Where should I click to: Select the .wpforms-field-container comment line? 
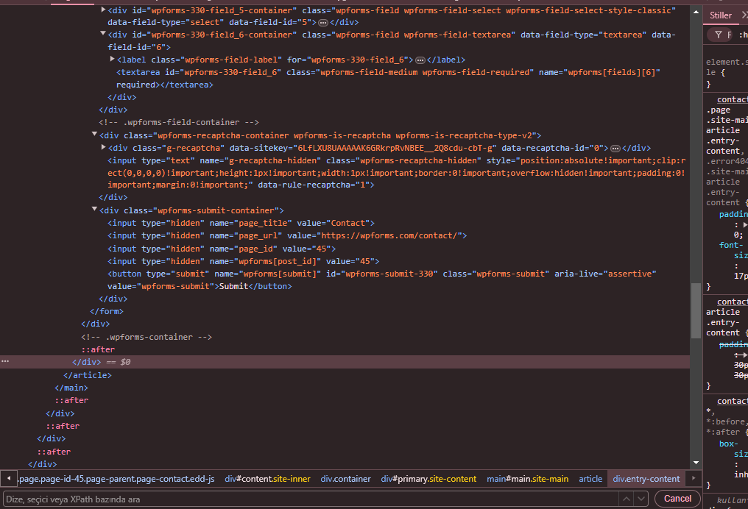pos(179,122)
